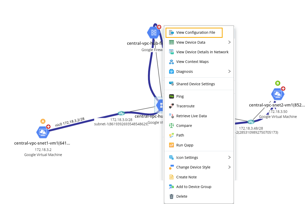
Task: Launch the Run Qapp icon
Action: (x=172, y=145)
